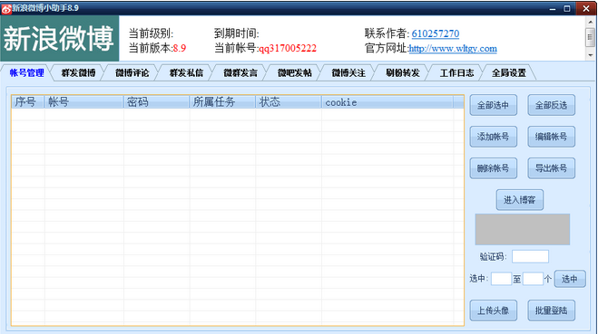Click the cookie column header

(387, 102)
